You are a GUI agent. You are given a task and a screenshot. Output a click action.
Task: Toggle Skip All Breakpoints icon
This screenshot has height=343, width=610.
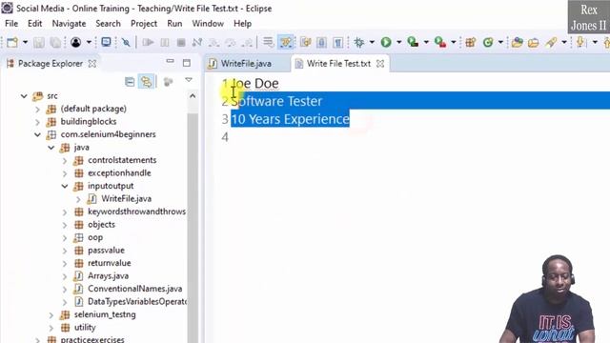[126, 42]
